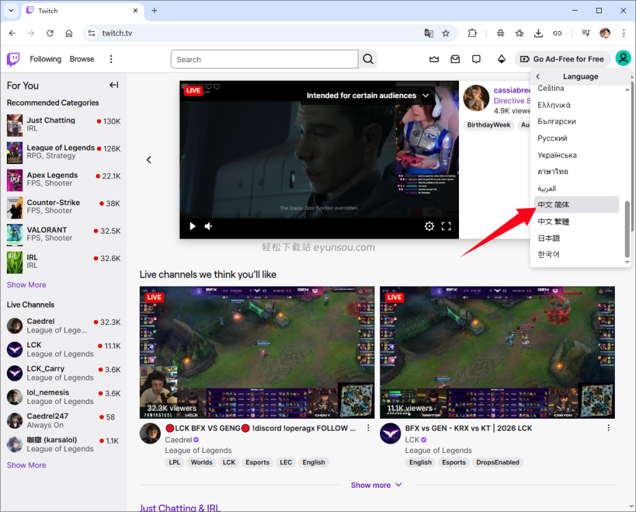The height and width of the screenshot is (512, 636).
Task: Show More live channels in sidebar
Action: tap(26, 465)
